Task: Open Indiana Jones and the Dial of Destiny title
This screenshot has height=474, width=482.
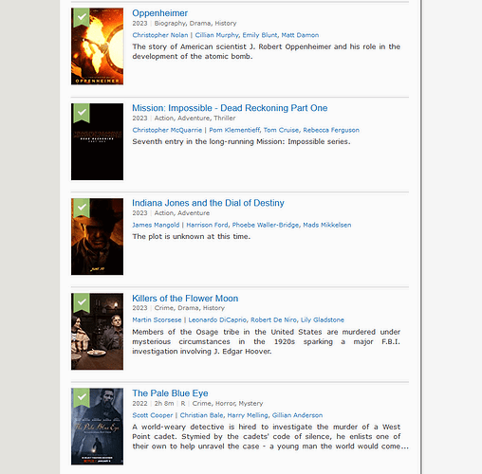Action: 208,203
